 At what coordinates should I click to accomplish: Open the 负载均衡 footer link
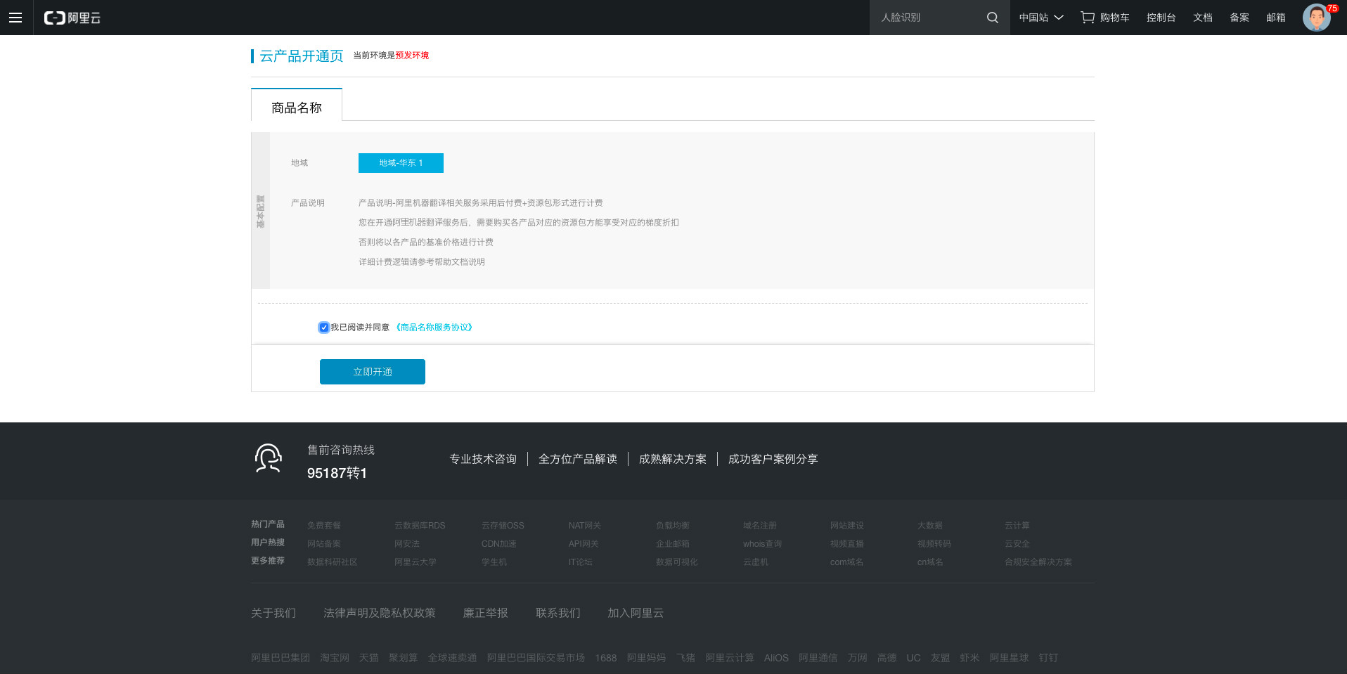(673, 526)
